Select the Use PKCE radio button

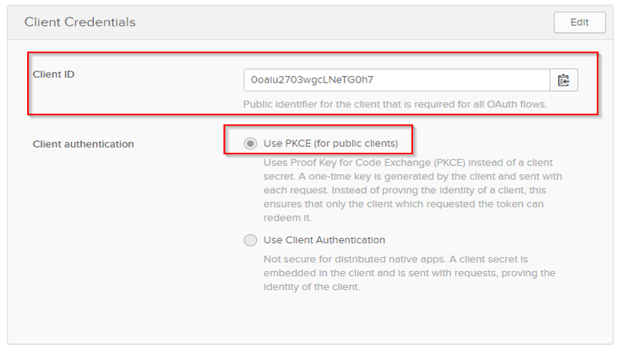pyautogui.click(x=250, y=143)
